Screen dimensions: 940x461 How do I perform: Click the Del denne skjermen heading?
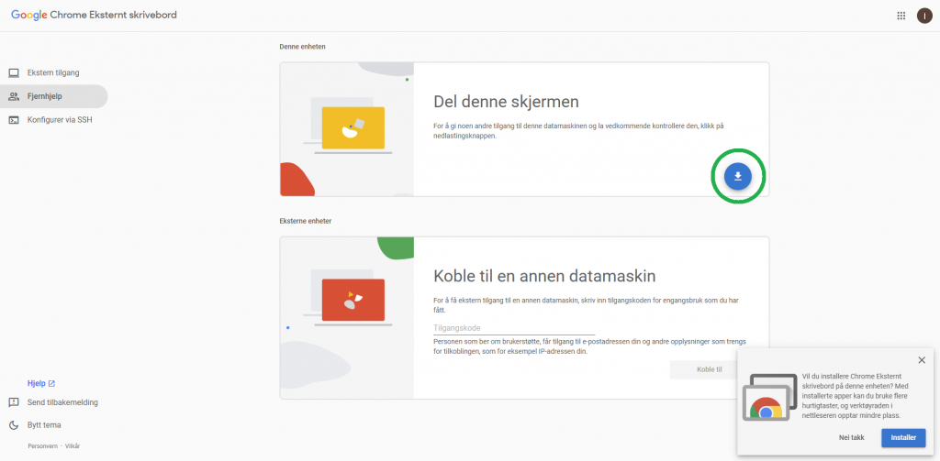click(x=506, y=102)
